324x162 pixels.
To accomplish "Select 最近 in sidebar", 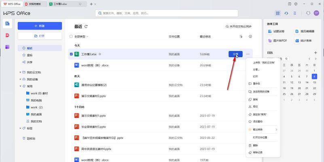I will click(40, 48).
